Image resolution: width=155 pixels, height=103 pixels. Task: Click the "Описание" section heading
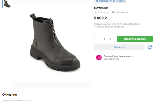point(10,95)
